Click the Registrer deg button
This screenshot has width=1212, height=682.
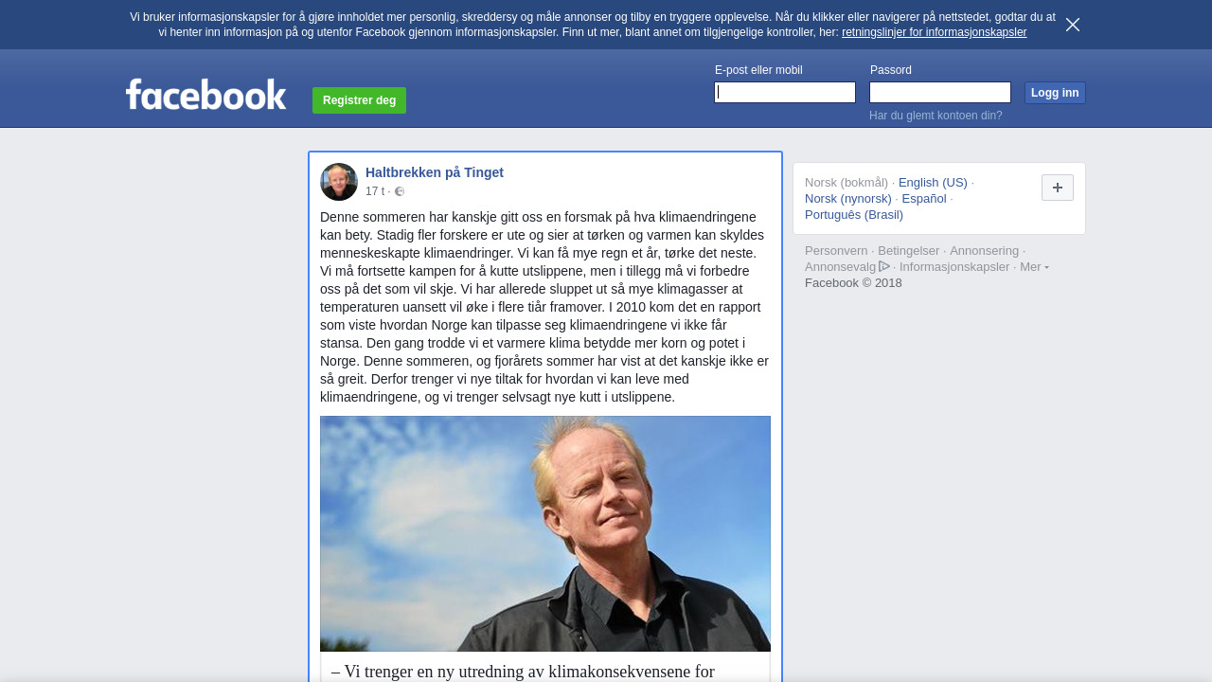click(359, 100)
